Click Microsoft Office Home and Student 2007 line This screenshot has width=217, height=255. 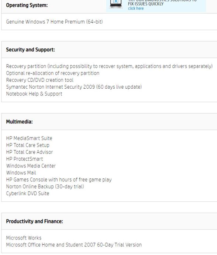click(74, 245)
